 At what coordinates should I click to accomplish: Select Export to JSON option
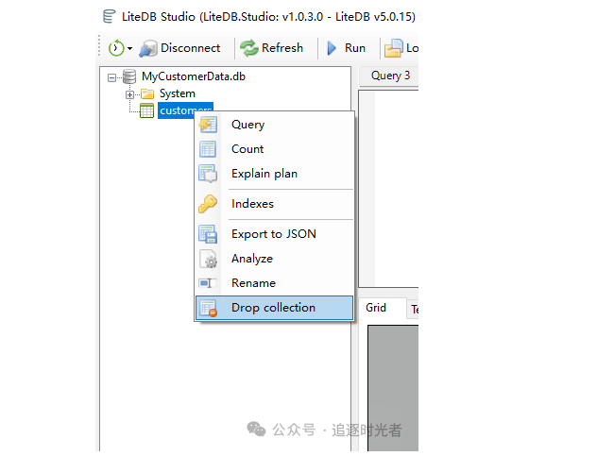(275, 234)
